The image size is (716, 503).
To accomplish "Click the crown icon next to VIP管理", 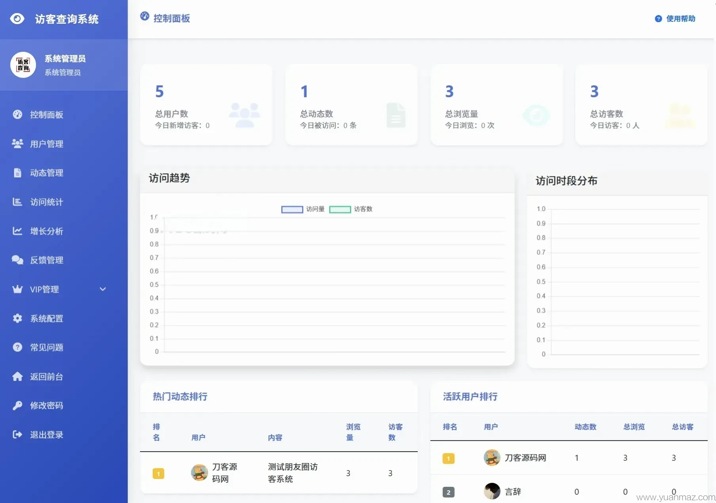I will pyautogui.click(x=17, y=289).
